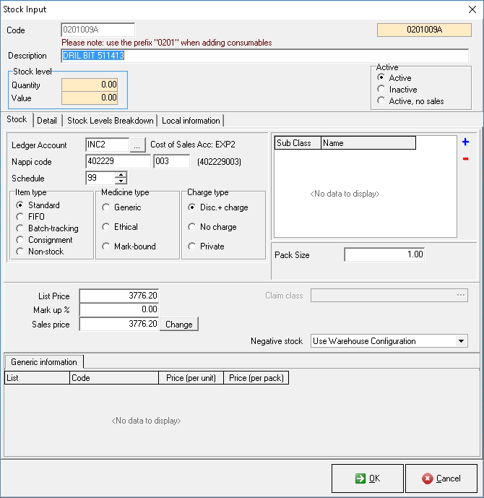Click the red minus remove sub class icon
This screenshot has width=484, height=498.
tap(465, 159)
